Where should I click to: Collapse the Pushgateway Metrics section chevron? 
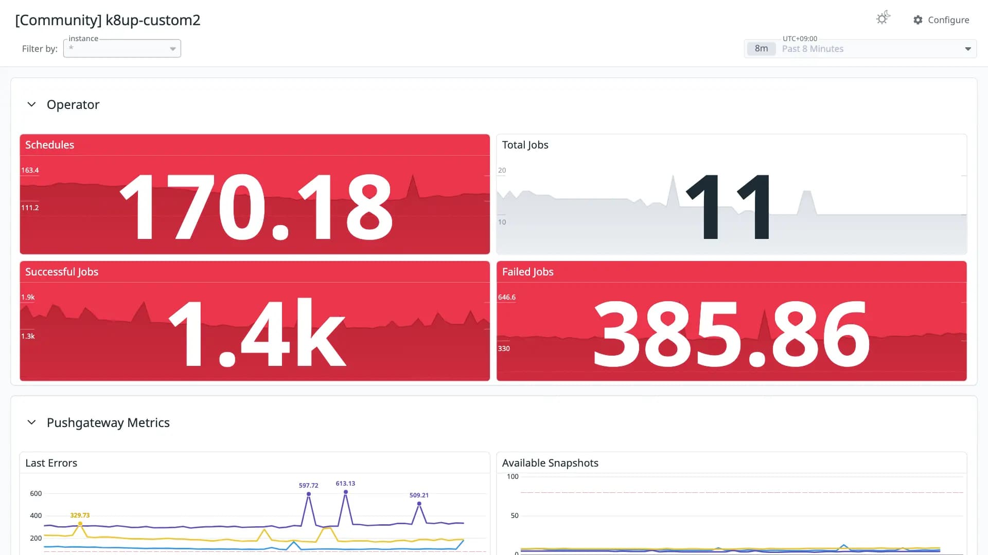[31, 422]
